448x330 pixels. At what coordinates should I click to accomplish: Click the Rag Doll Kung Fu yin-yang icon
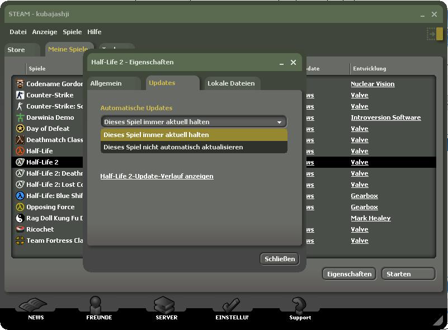(20, 218)
